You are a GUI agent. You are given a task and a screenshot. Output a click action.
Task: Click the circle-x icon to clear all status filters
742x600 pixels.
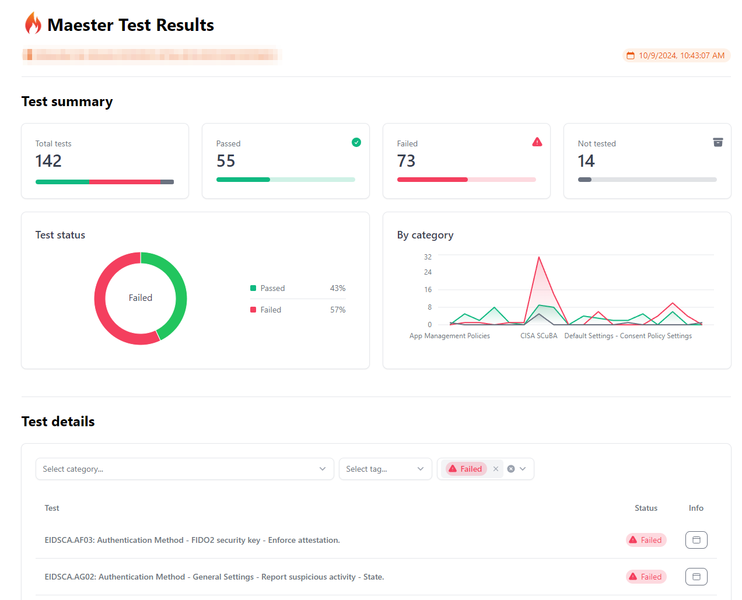click(x=510, y=469)
